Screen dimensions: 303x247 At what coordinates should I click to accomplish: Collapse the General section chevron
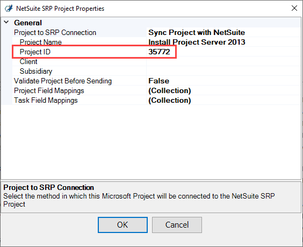6,22
